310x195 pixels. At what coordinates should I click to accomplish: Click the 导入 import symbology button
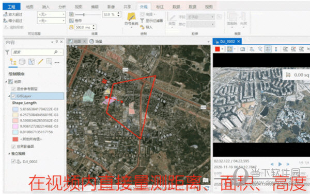(x=146, y=27)
